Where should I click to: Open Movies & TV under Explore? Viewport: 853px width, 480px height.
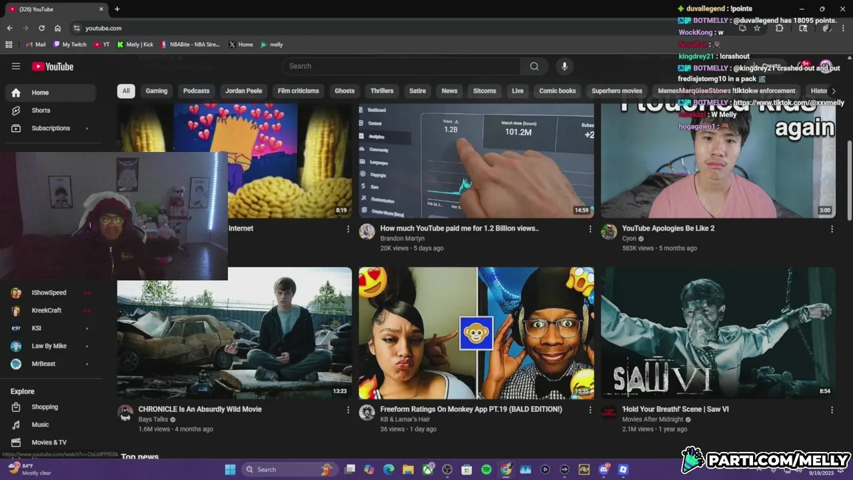[x=51, y=442]
